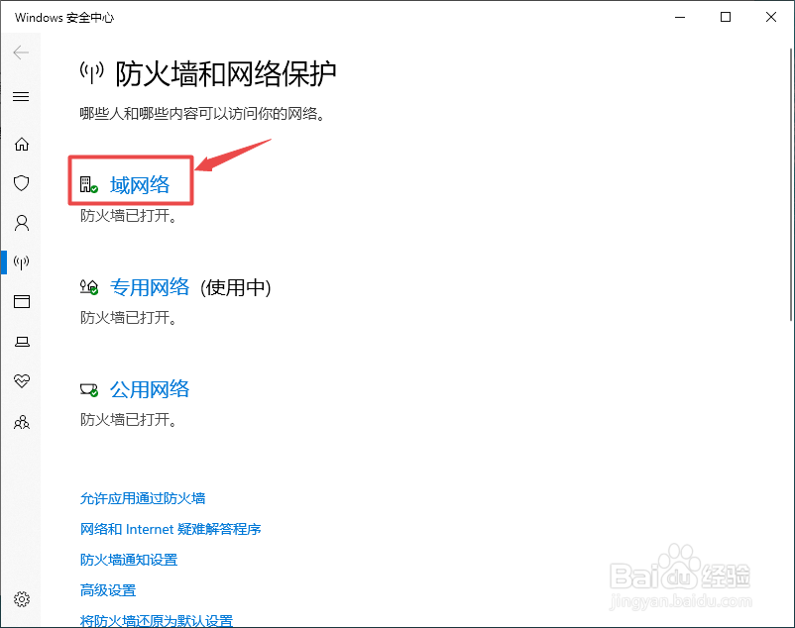The image size is (795, 628).
Task: Open 专用网络 firewall settings
Action: (x=151, y=286)
